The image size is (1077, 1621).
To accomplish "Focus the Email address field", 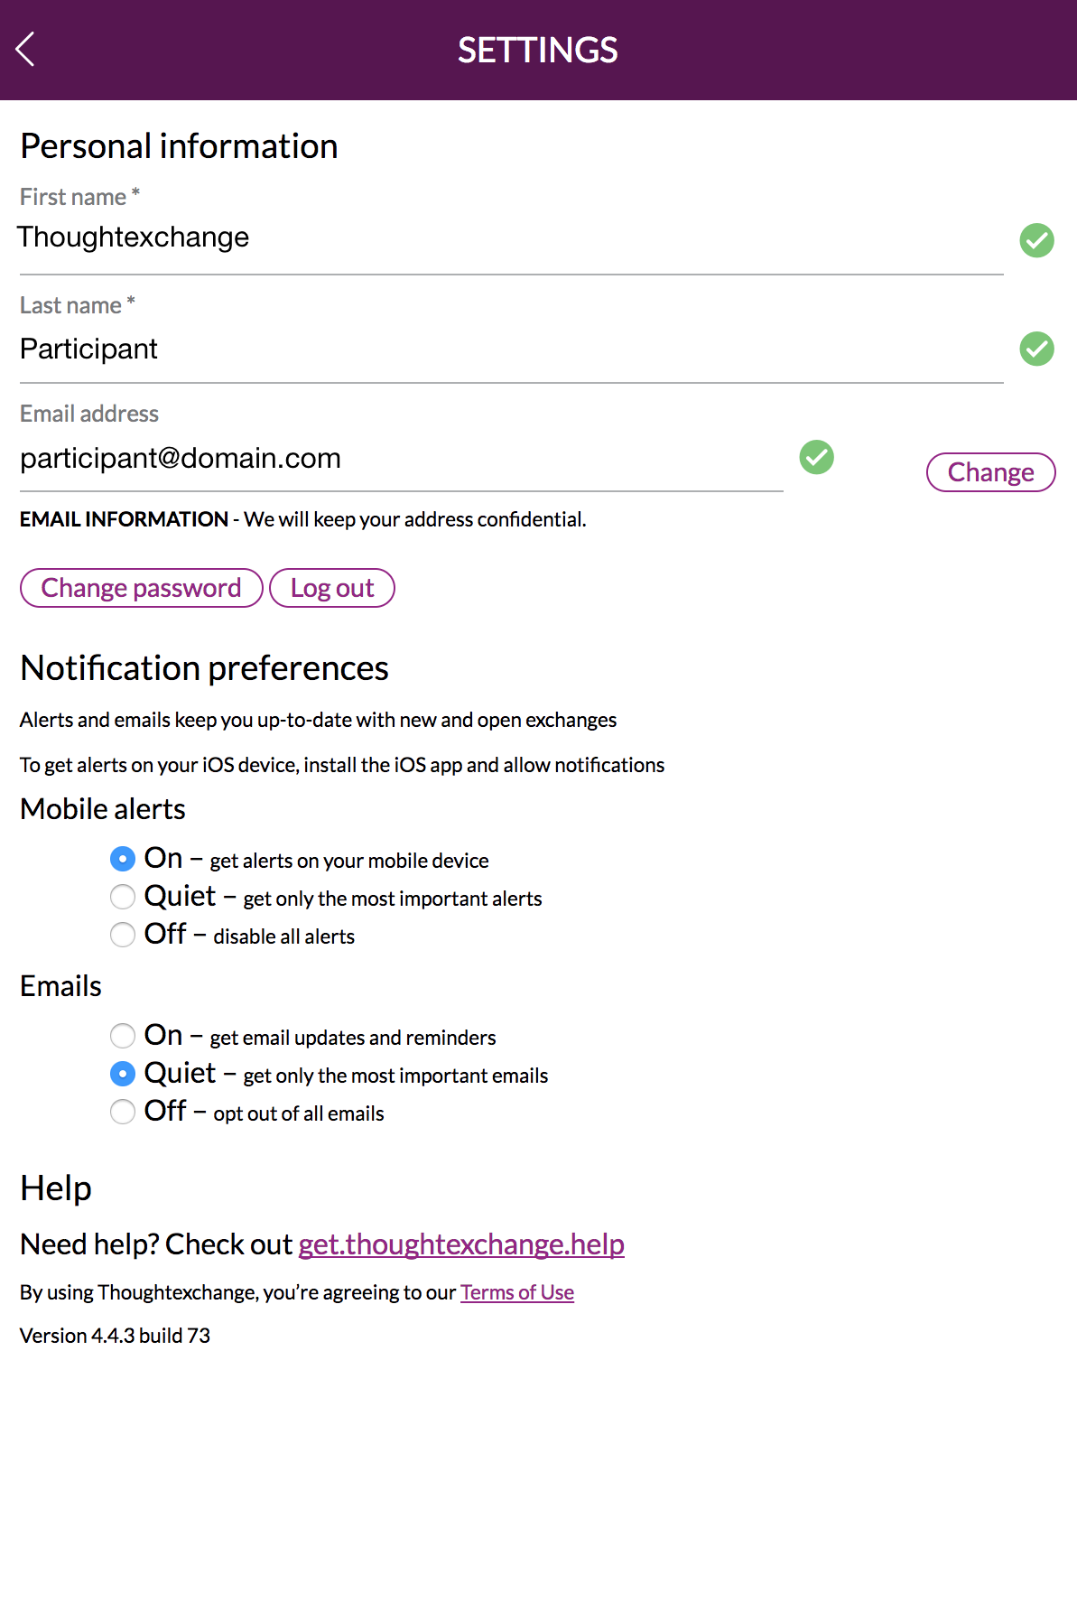I will click(402, 459).
